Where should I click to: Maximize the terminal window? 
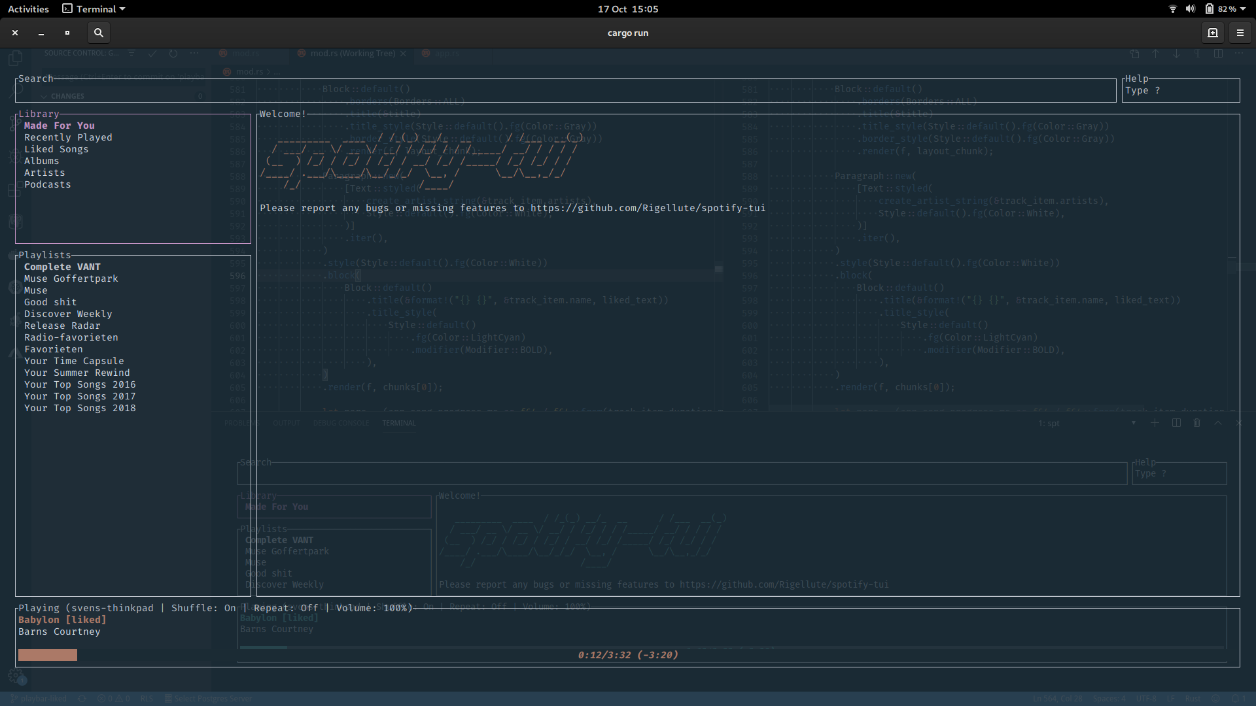67,33
